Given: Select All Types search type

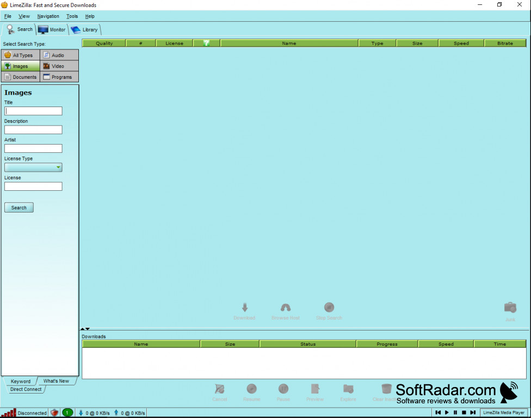Looking at the screenshot, I should (x=21, y=55).
